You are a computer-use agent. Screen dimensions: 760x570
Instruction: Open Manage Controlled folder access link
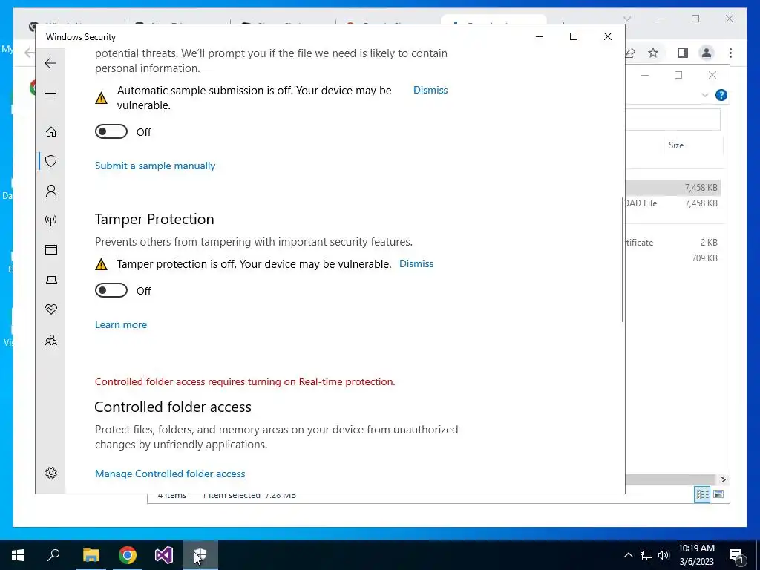(170, 474)
